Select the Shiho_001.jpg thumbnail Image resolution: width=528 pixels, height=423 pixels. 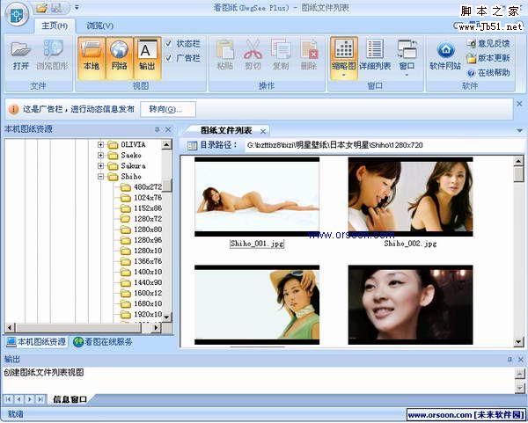pyautogui.click(x=257, y=197)
